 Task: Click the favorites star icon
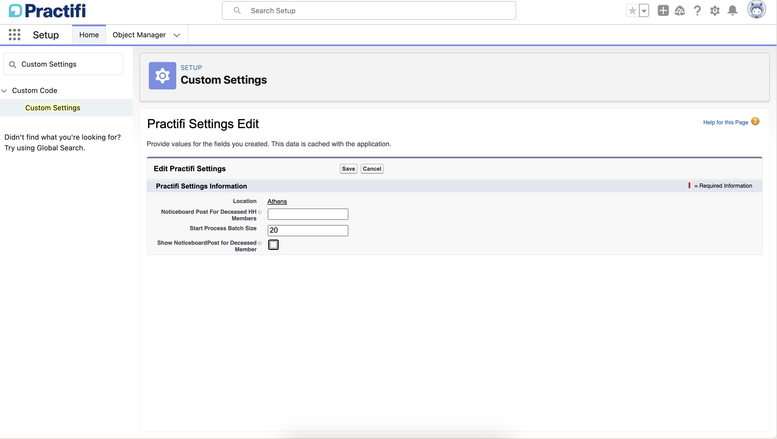pyautogui.click(x=633, y=11)
